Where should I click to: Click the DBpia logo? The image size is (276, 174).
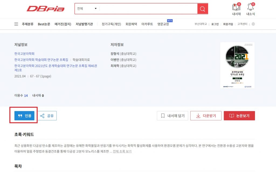pyautogui.click(x=46, y=9)
